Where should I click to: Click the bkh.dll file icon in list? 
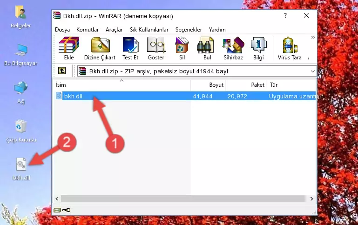point(59,96)
